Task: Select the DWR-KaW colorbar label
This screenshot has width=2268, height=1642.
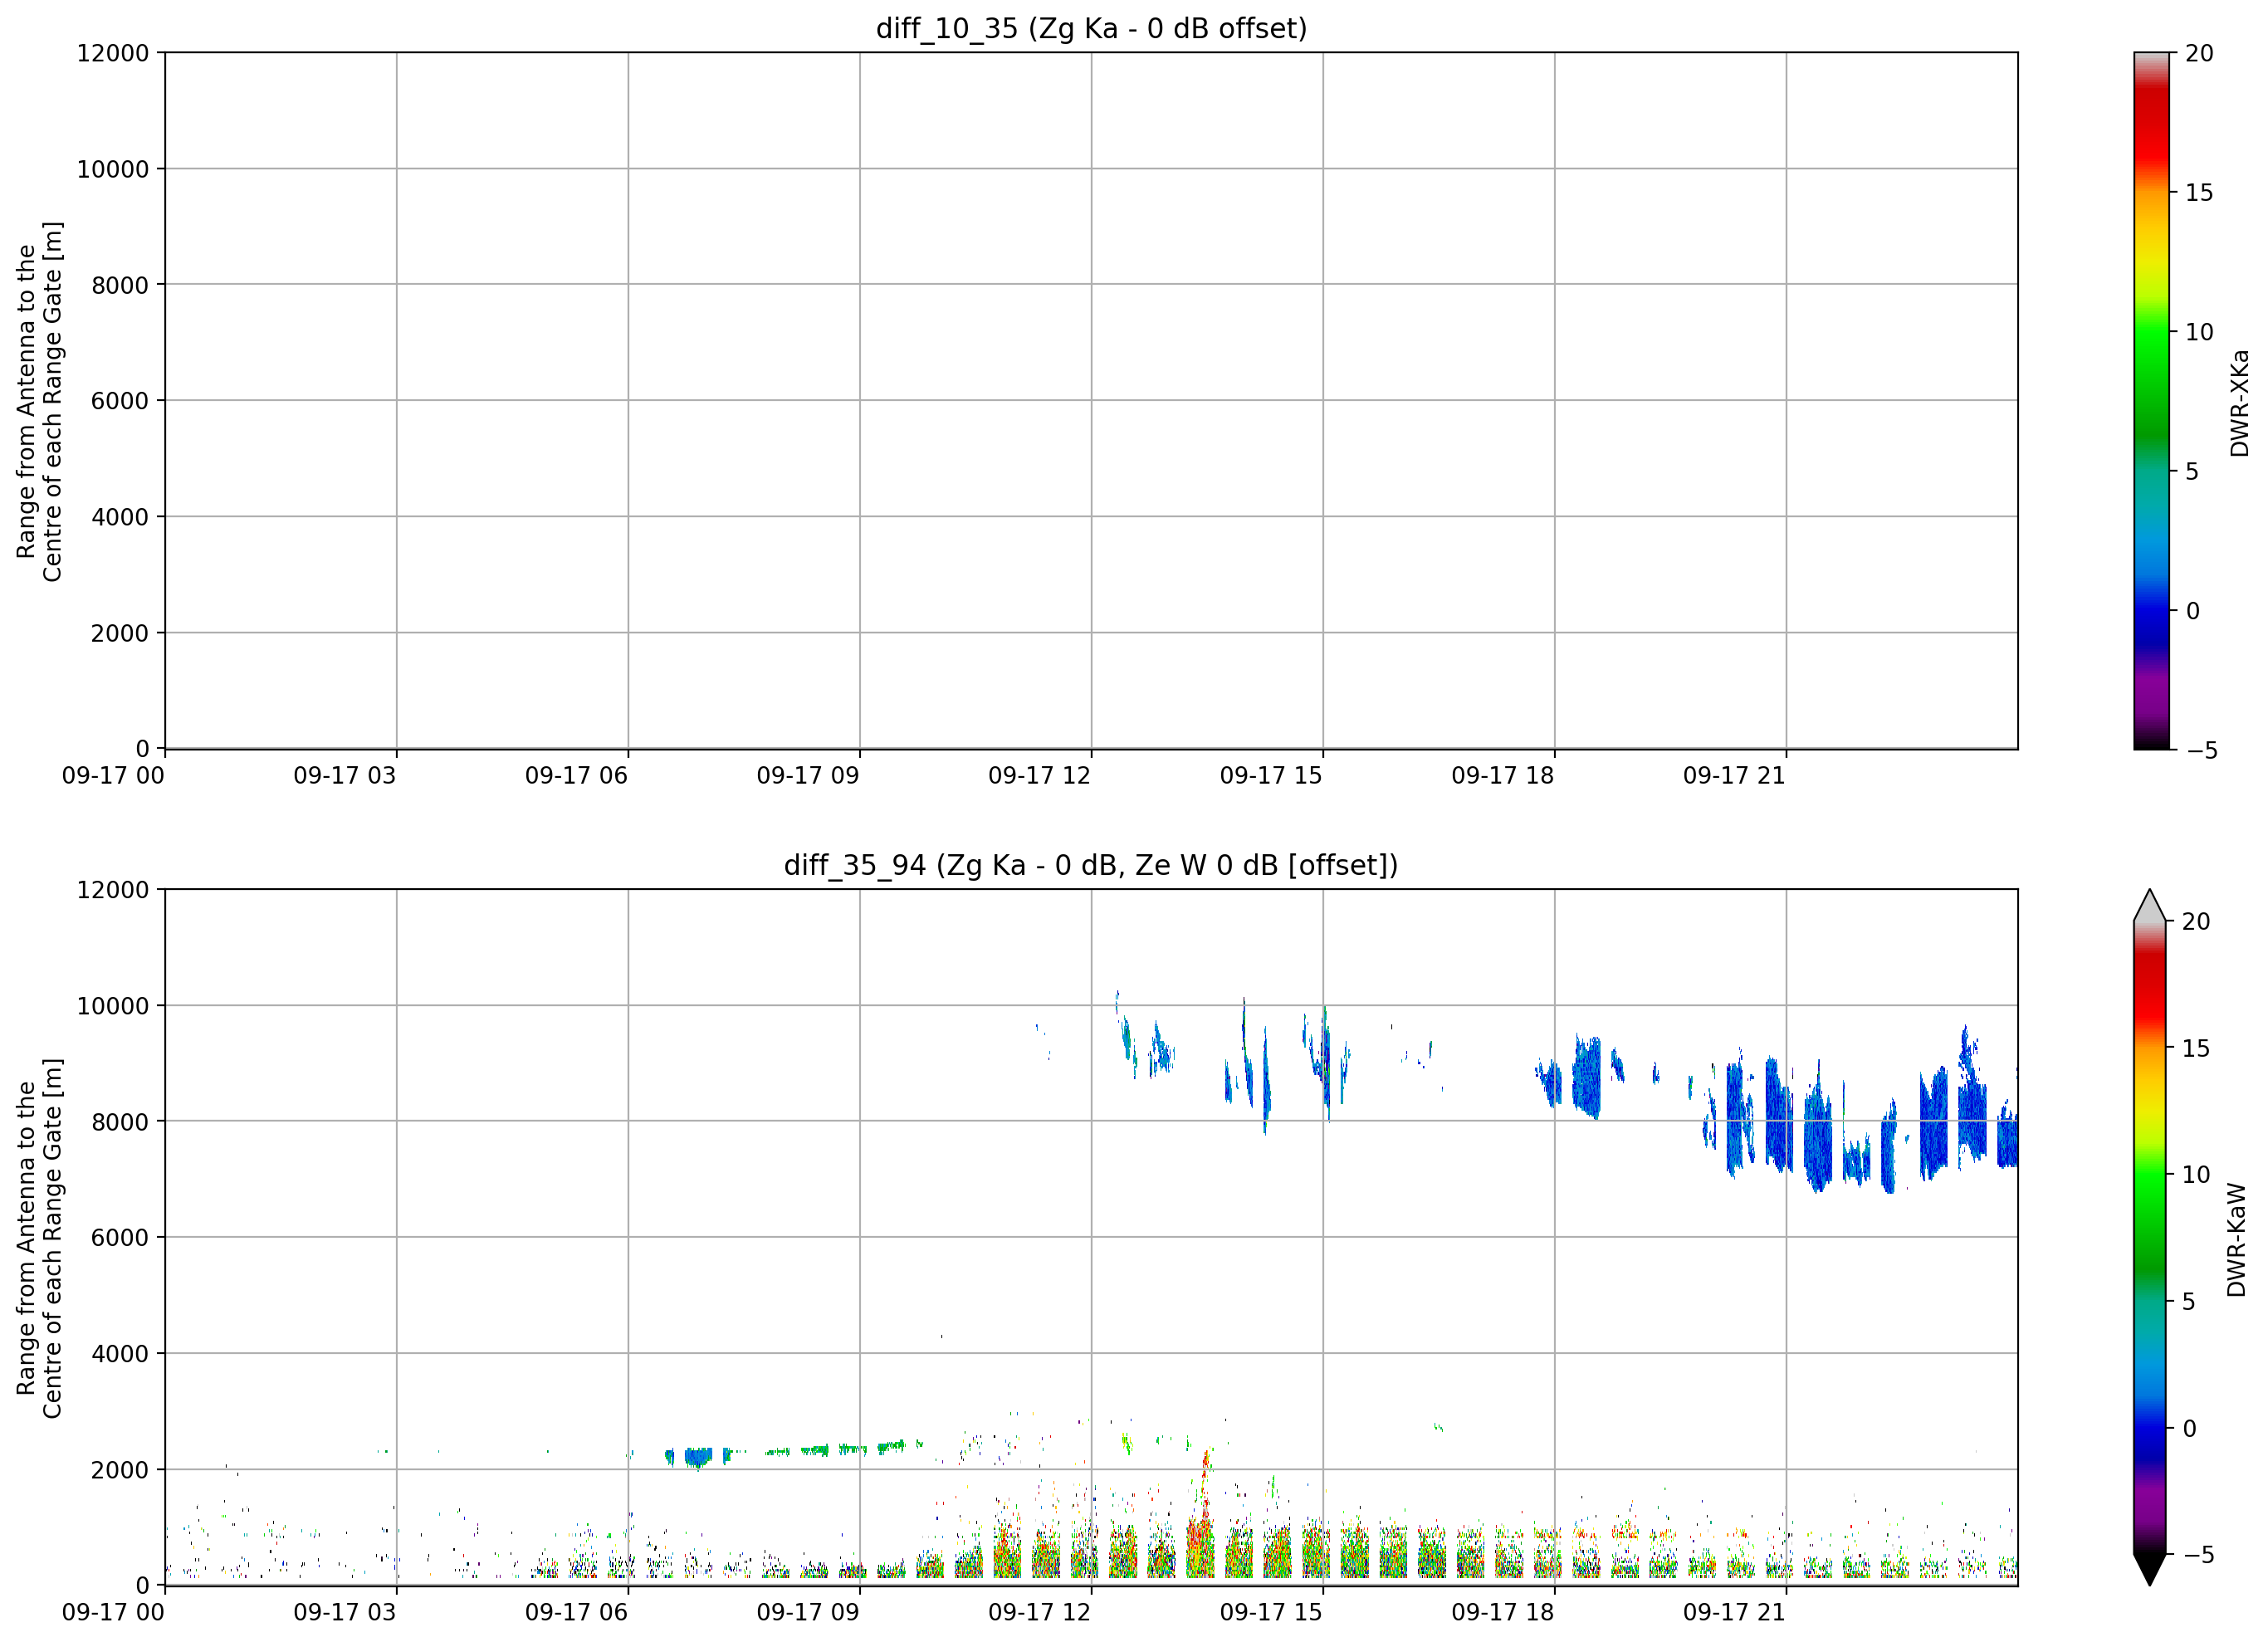Action: tap(2237, 1240)
